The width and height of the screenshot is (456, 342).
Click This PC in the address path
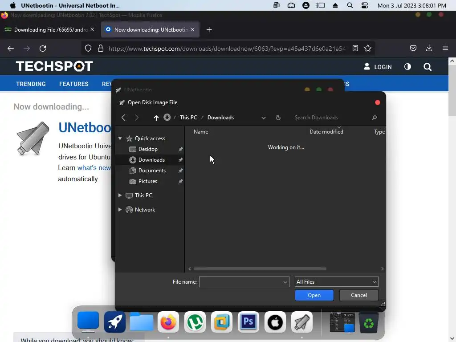coord(188,118)
